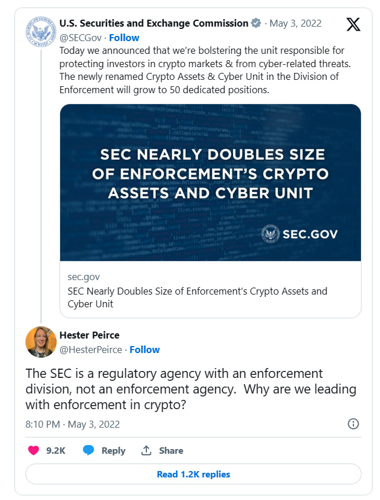This screenshot has height=500, width=380.
Task: Click the blue reply speech bubble icon
Action: pyautogui.click(x=88, y=450)
